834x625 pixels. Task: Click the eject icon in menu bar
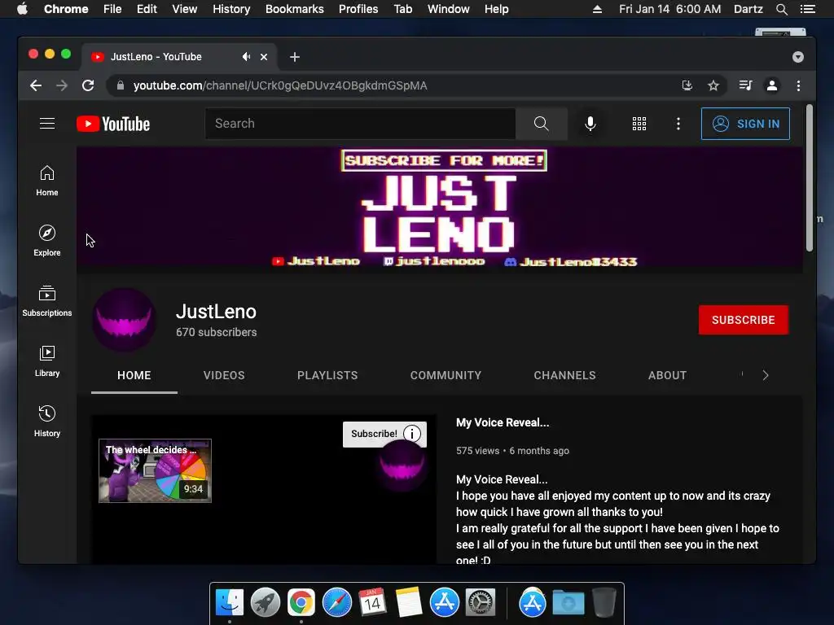597,9
